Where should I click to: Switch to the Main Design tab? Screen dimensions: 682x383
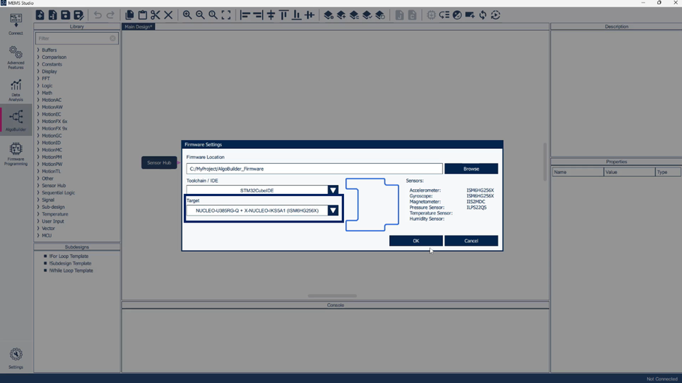point(139,27)
